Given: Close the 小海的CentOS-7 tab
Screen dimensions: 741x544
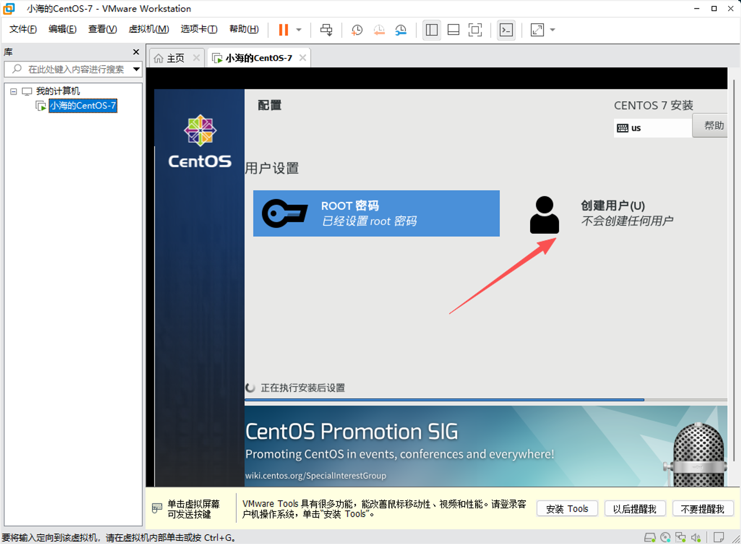Looking at the screenshot, I should coord(302,58).
